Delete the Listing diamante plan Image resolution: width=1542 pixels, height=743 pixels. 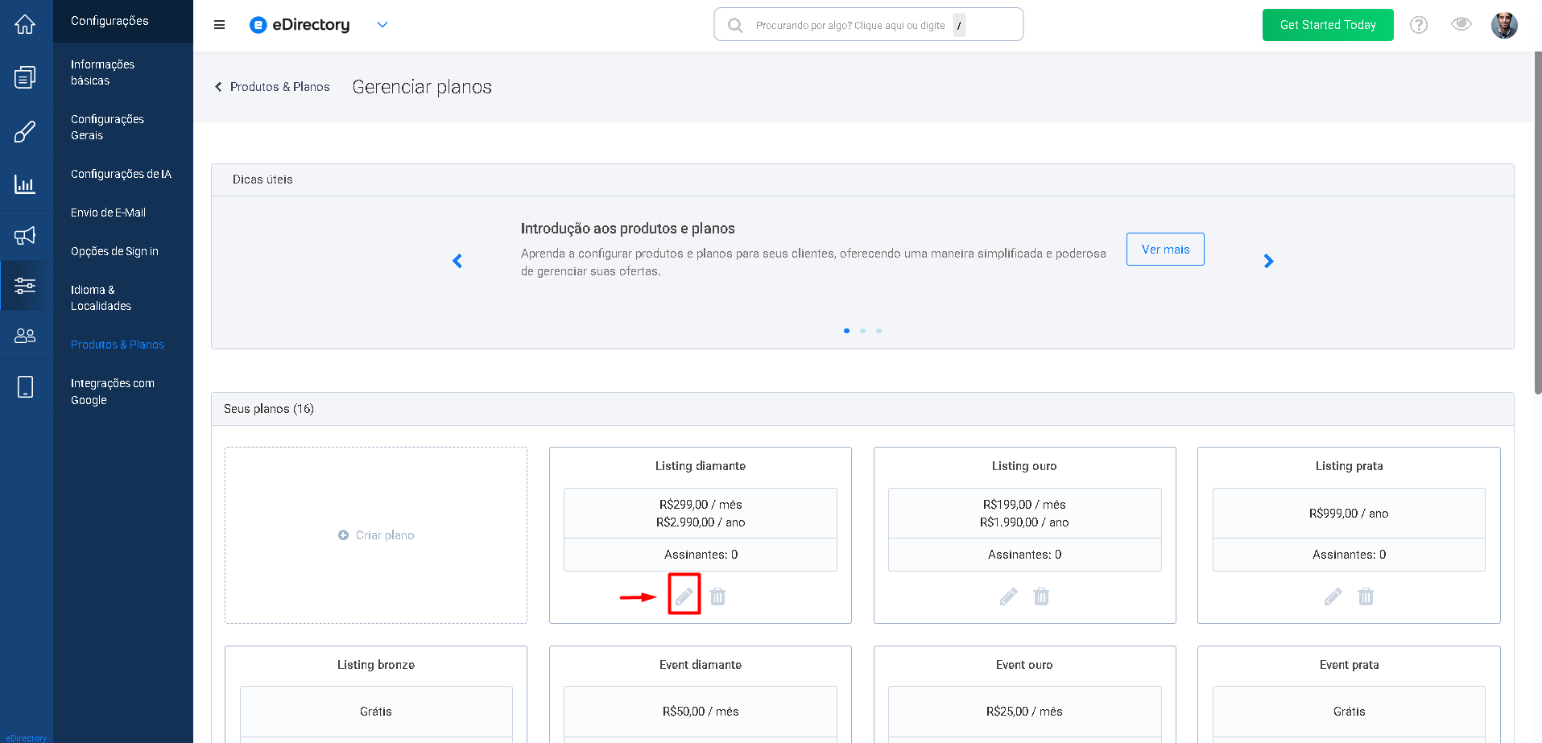click(x=717, y=596)
